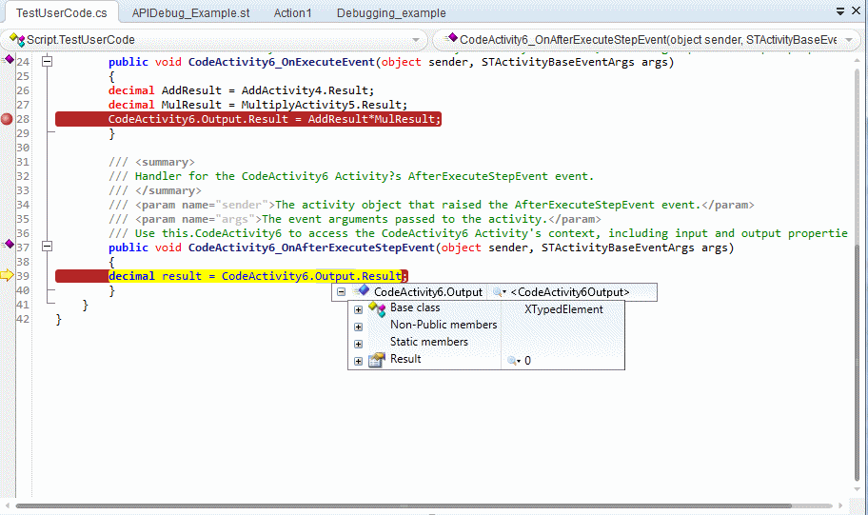Click the yellow current-statement arrow on line 39
This screenshot has height=515, width=868.
(x=8, y=276)
